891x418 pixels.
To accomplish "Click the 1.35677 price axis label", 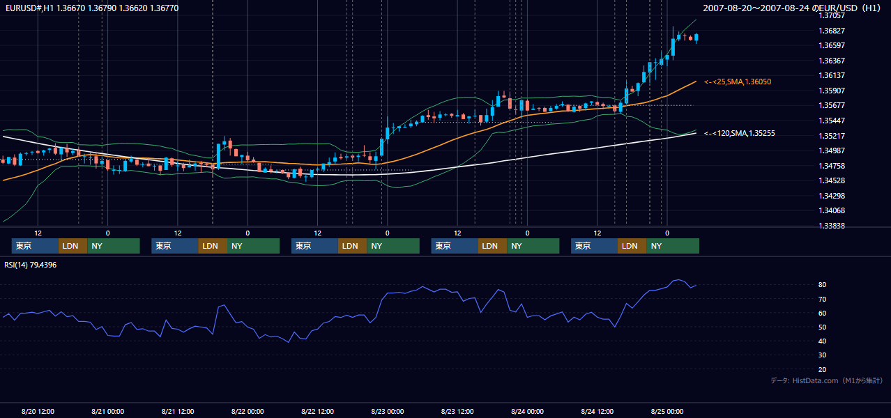I will [832, 105].
